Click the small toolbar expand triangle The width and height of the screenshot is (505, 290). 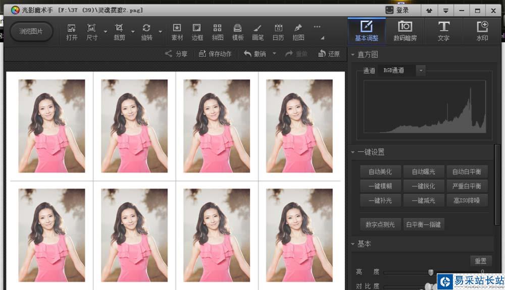coord(322,38)
